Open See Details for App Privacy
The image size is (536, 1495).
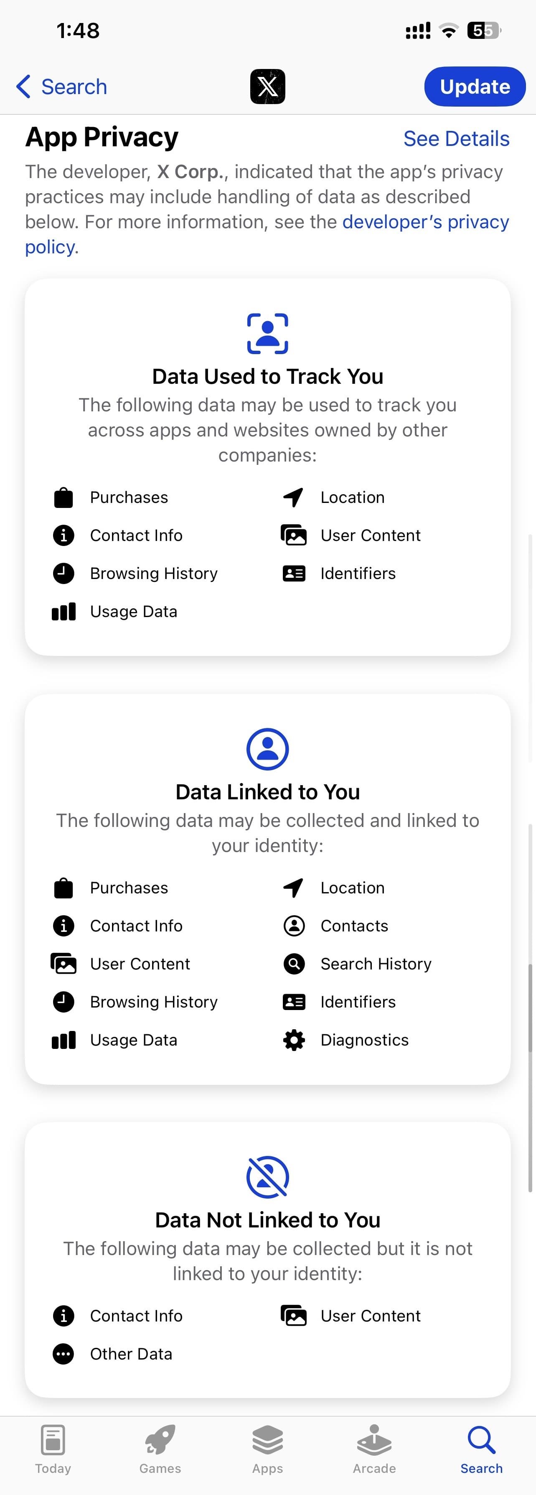(457, 139)
